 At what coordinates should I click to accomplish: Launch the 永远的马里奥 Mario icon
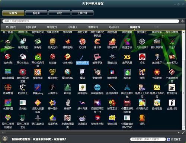click(x=68, y=118)
